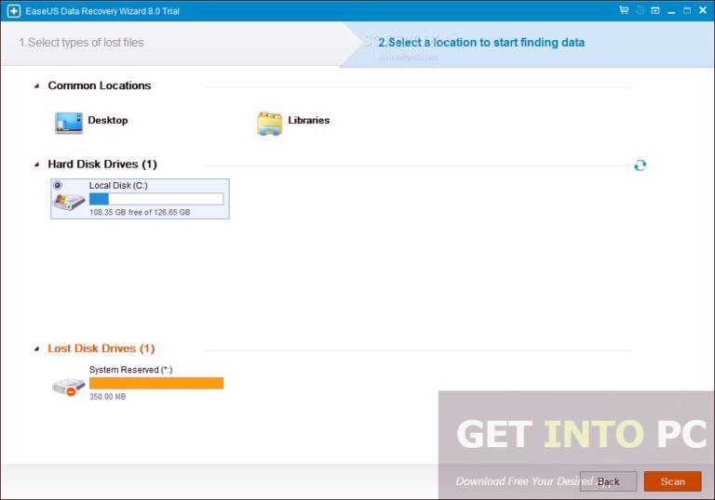Click the Lost Disk Drives (1) heading
Screen dimensions: 715x500
click(x=101, y=349)
